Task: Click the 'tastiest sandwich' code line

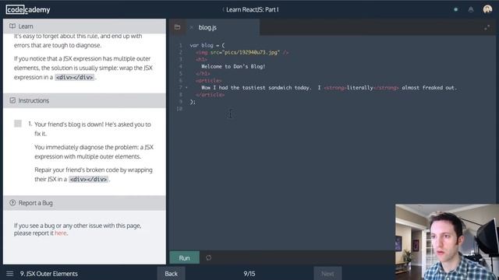Action: 329,88
